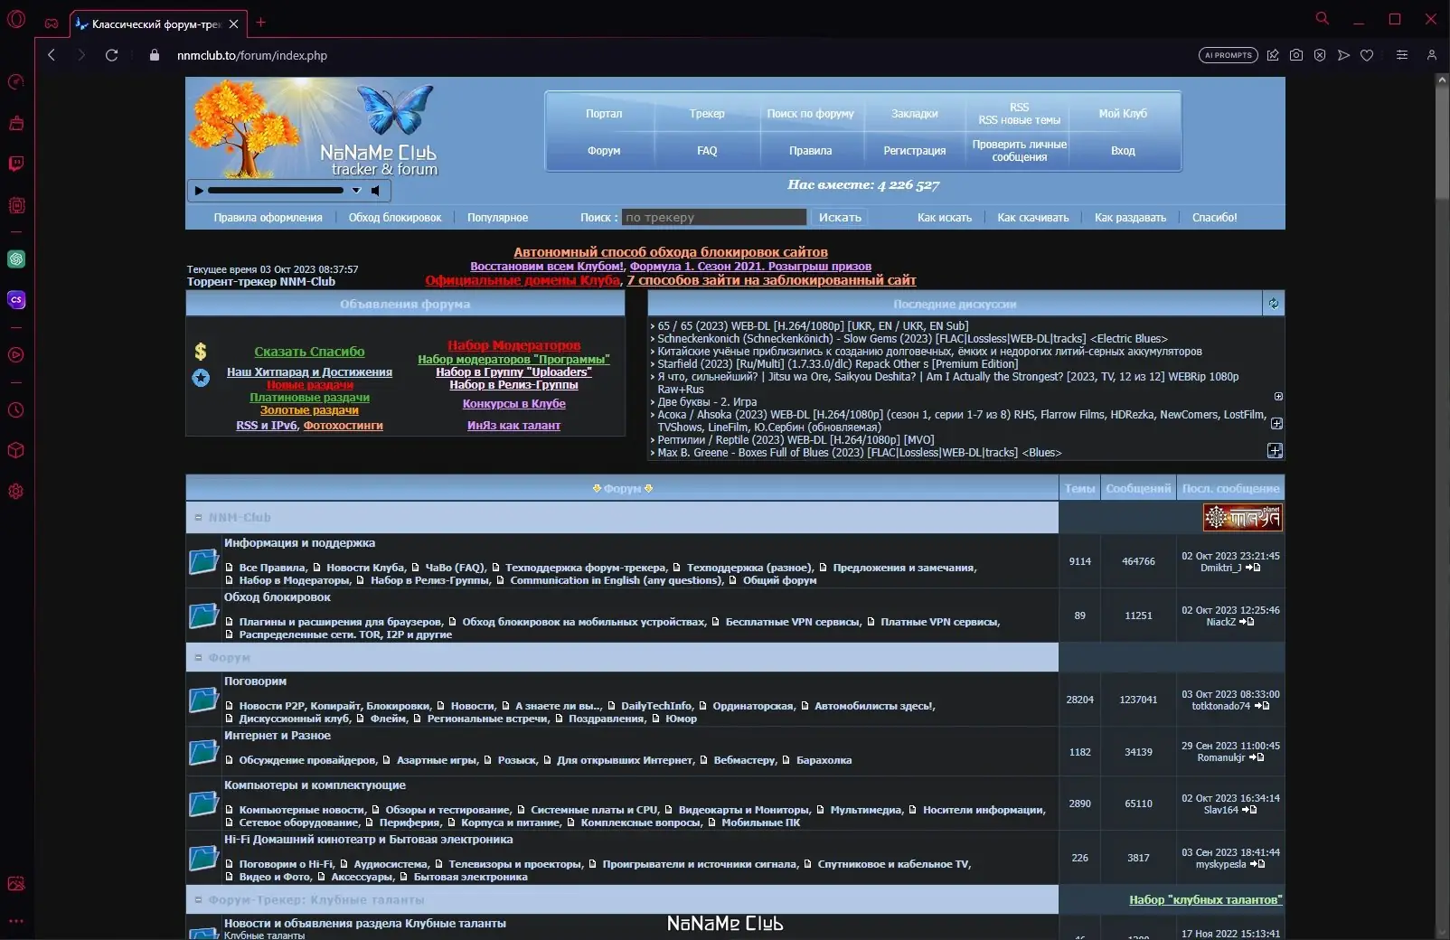Click the send arrow icon in address bar

(x=1343, y=55)
